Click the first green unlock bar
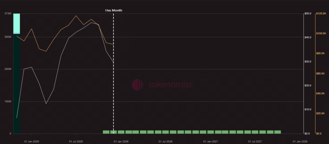This screenshot has height=144, width=329. 106,132
